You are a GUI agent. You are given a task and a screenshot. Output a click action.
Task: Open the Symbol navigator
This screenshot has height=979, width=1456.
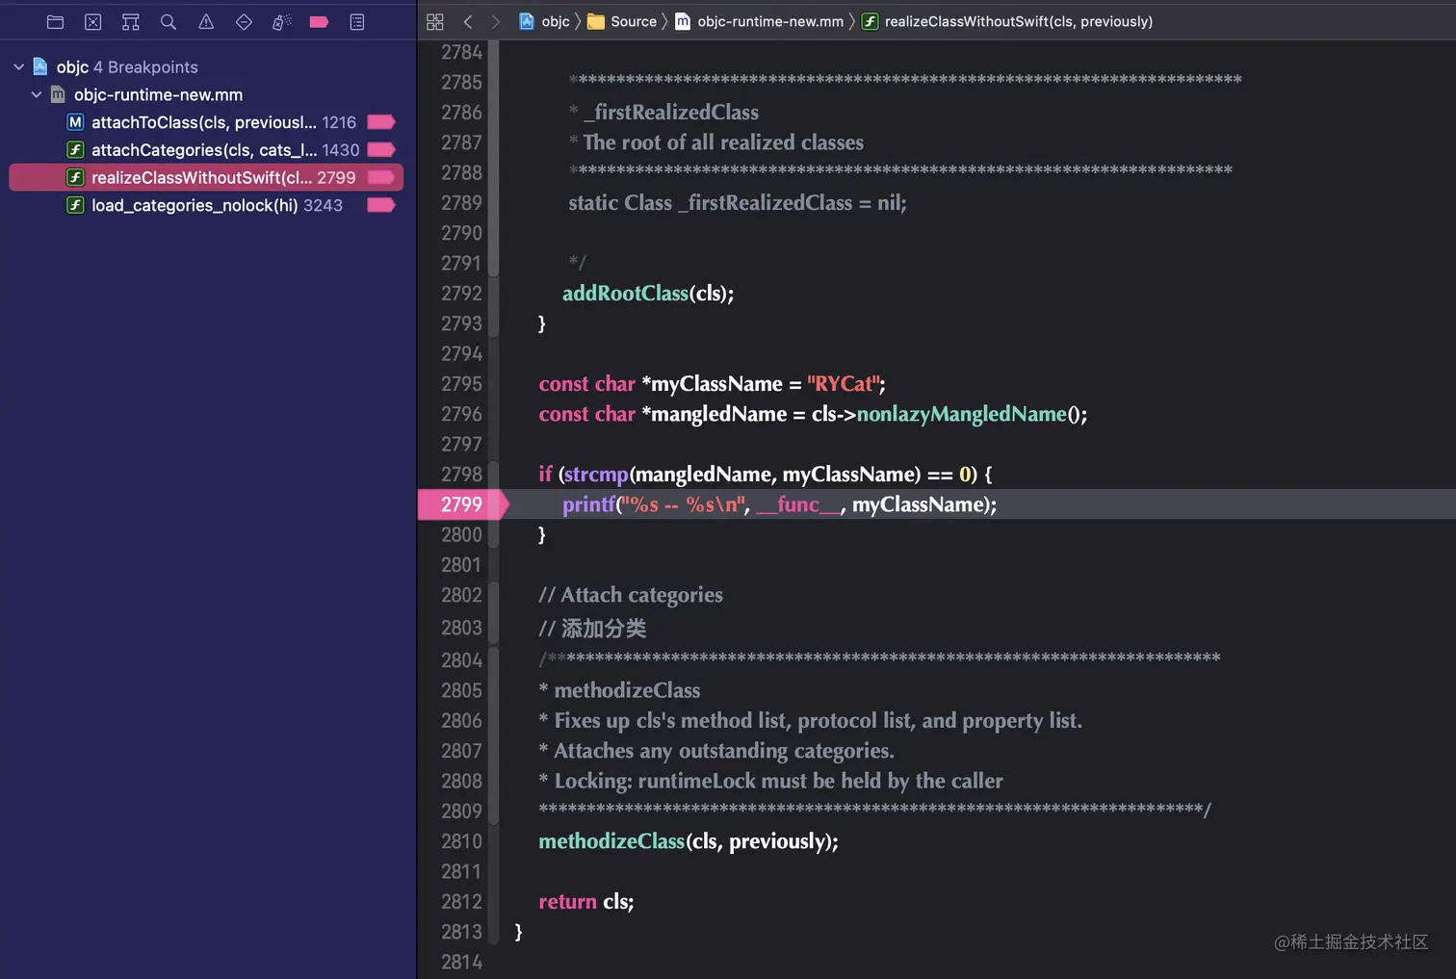point(130,21)
